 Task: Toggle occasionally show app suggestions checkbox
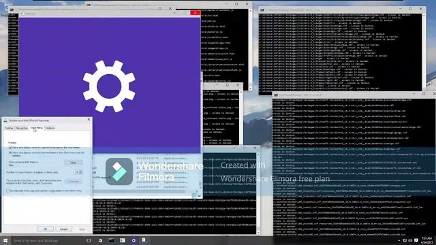click(8, 191)
